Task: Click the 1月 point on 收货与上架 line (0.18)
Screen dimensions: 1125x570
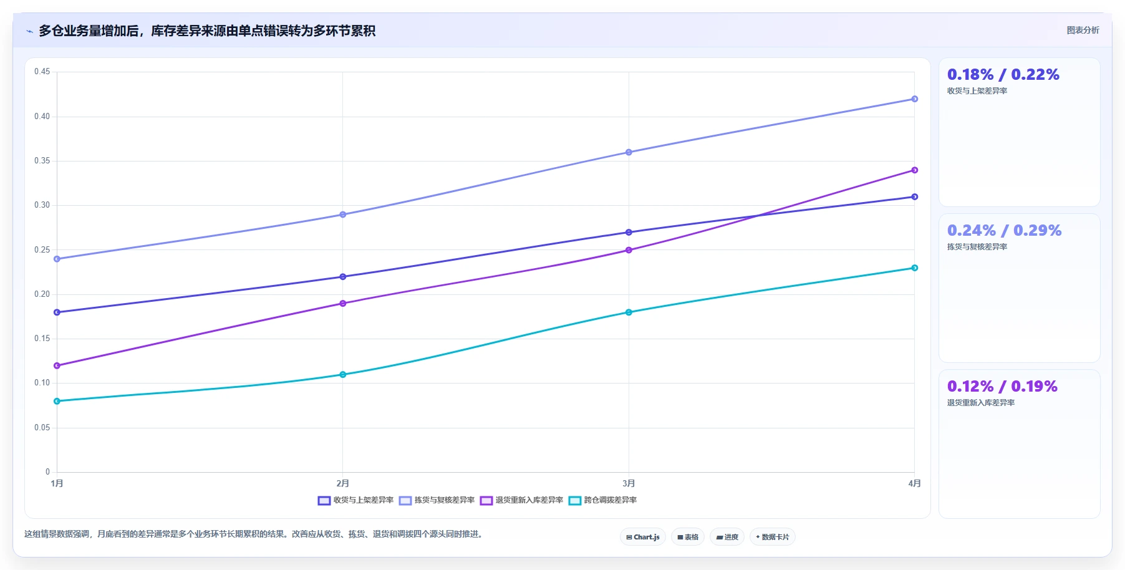Action: [x=57, y=312]
